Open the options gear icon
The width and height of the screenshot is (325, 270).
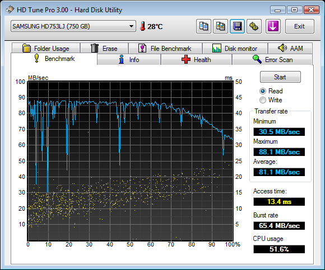[254, 26]
